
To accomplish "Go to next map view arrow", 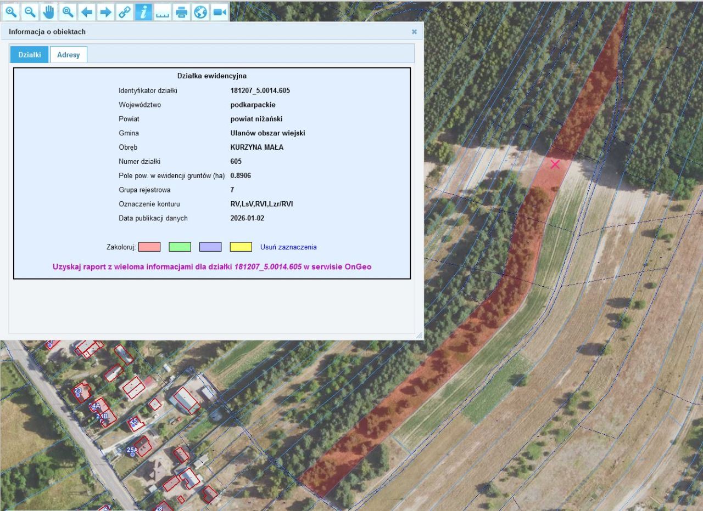I will [x=105, y=12].
